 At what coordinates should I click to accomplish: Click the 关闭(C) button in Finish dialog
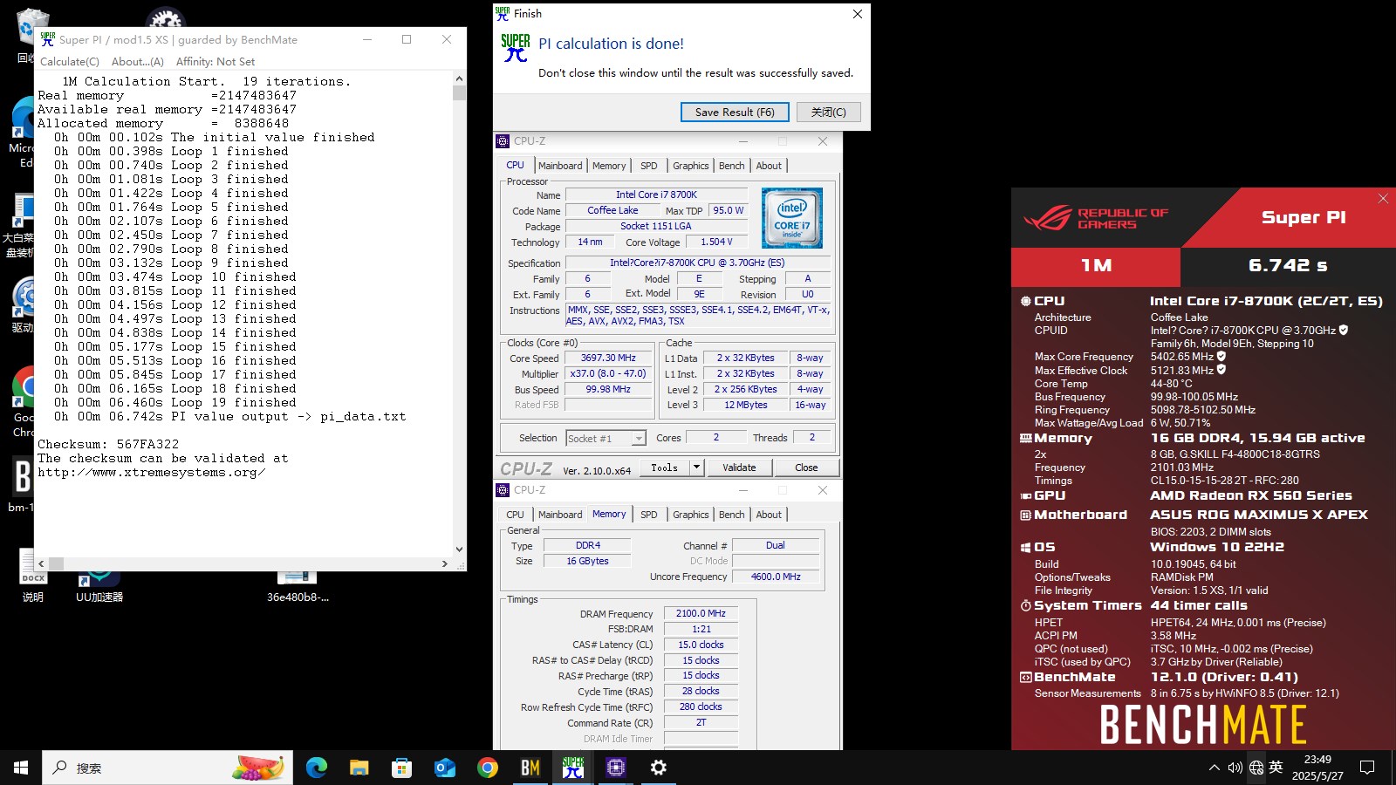coord(828,112)
